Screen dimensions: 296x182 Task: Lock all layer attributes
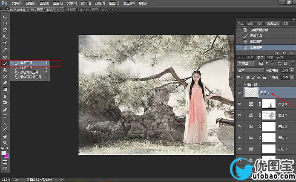(264, 77)
